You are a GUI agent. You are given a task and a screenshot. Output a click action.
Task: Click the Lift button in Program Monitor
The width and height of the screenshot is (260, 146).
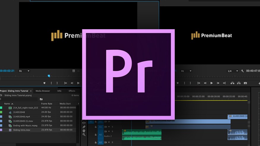pyautogui.click(x=232, y=83)
